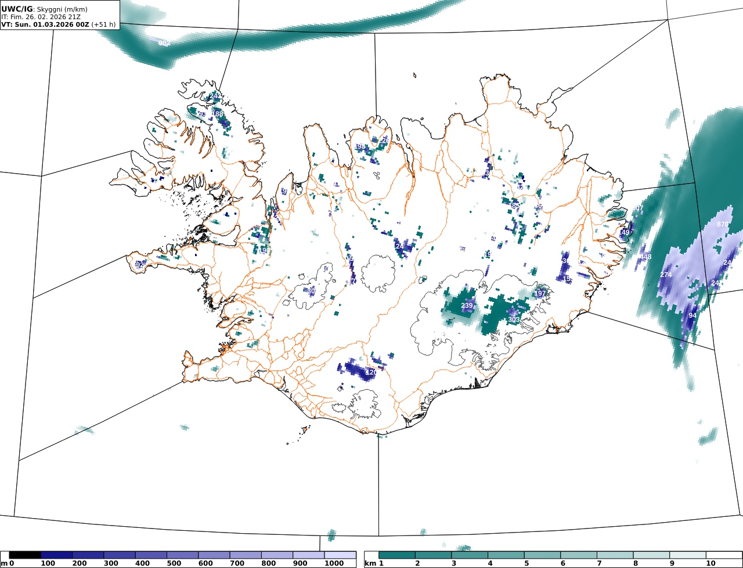This screenshot has width=743, height=568.
Task: Click the 2–3 km teal legend swatch
Action: point(434,555)
